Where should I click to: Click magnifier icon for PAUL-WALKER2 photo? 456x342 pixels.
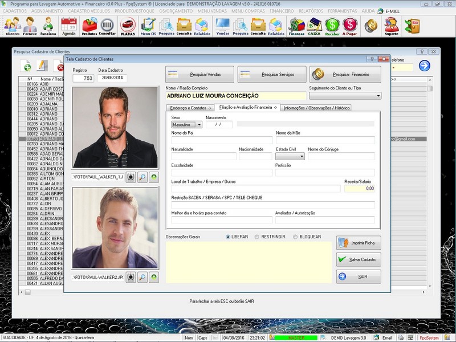142,277
